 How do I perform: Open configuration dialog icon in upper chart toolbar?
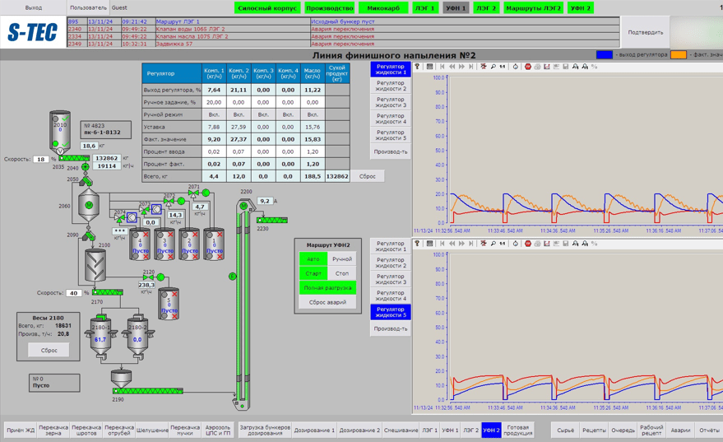tap(429, 67)
